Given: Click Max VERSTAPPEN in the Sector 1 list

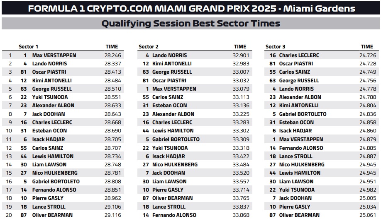Looking at the screenshot, I should pyautogui.click(x=54, y=55).
